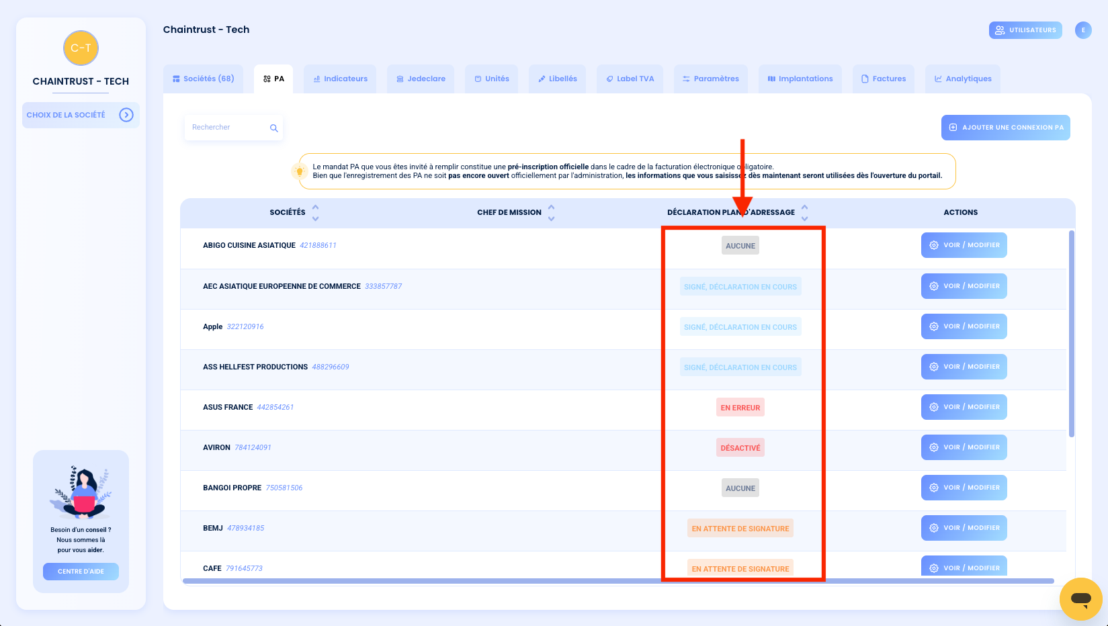1108x626 pixels.
Task: Click SIREN number 791645773 of CAFE
Action: tap(244, 568)
